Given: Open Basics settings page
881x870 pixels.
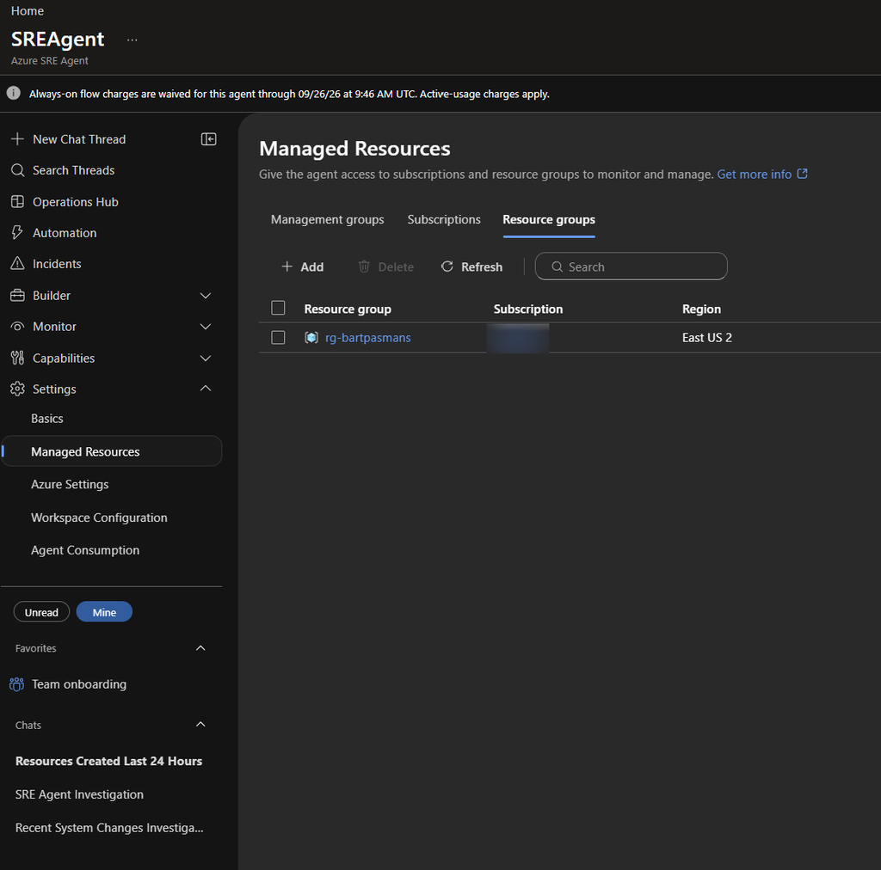Looking at the screenshot, I should pos(47,418).
